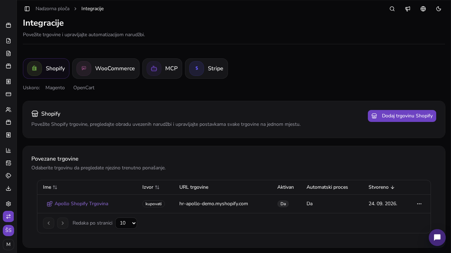Go to the previous table page
The width and height of the screenshot is (451, 253).
pyautogui.click(x=49, y=223)
